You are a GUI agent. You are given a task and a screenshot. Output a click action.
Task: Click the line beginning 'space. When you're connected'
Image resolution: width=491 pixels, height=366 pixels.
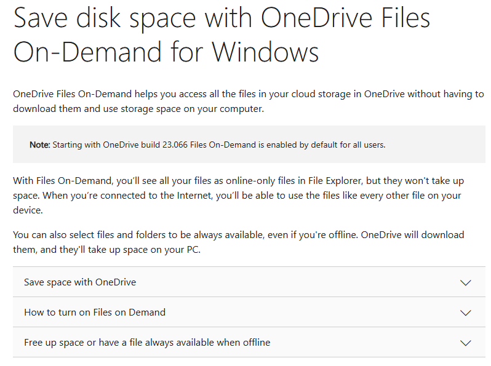(237, 196)
